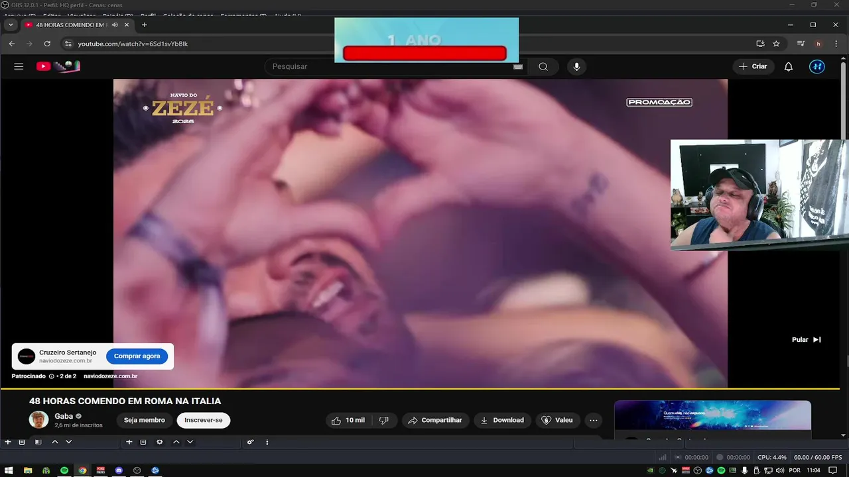Add a source in OBS sources toolbar

pyautogui.click(x=129, y=442)
